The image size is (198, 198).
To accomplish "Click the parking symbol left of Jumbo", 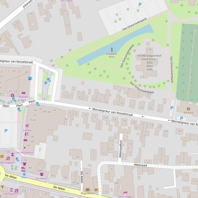I will coord(6,131).
